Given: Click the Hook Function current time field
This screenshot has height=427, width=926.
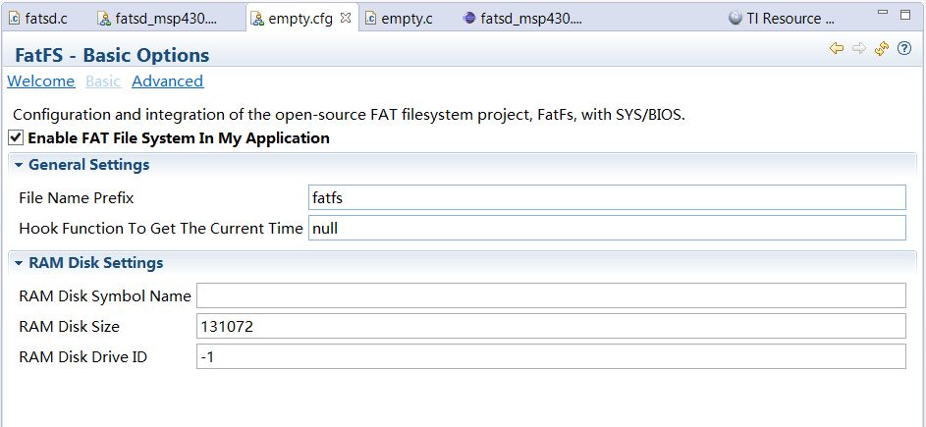Looking at the screenshot, I should tap(606, 228).
